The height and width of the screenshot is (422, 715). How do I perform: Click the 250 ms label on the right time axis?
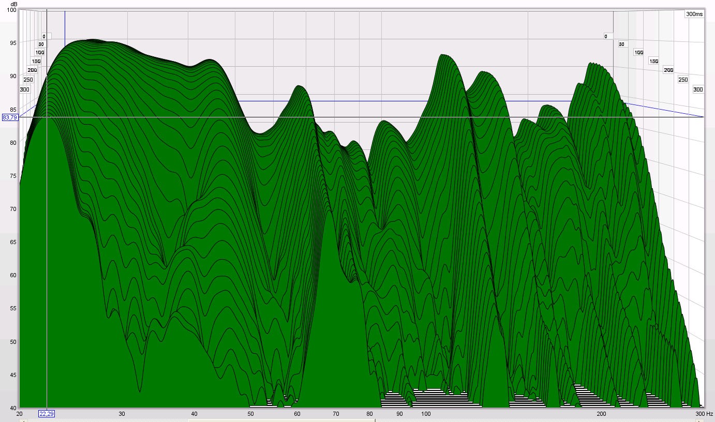[683, 80]
